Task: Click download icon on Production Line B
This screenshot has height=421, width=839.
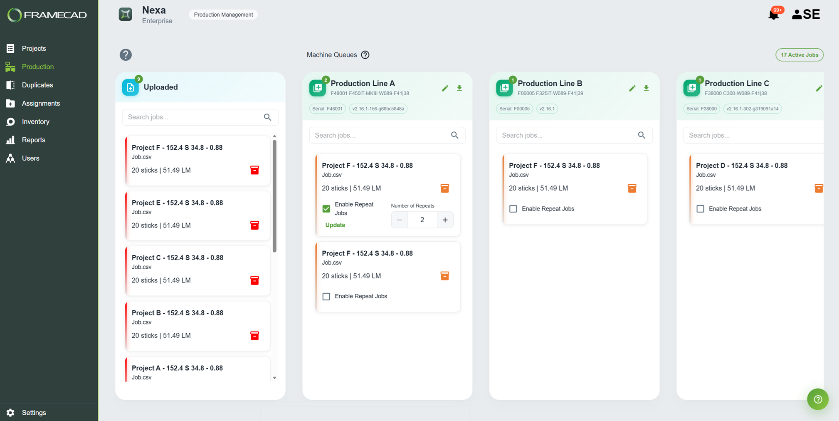Action: (x=647, y=88)
